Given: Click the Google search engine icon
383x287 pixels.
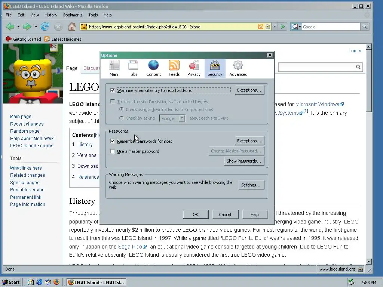Looking at the screenshot, I should click(295, 27).
